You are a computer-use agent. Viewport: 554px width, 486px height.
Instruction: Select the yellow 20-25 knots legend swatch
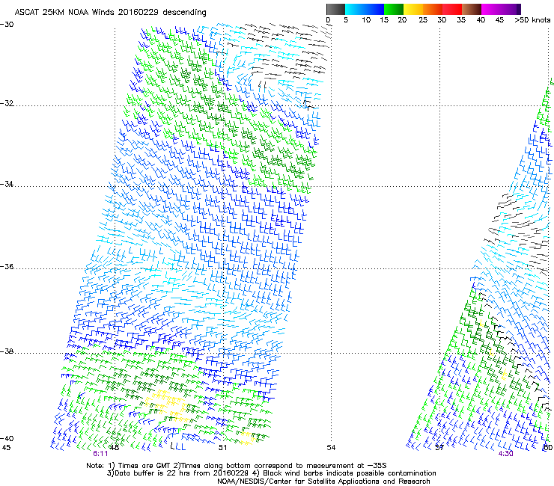(413, 9)
